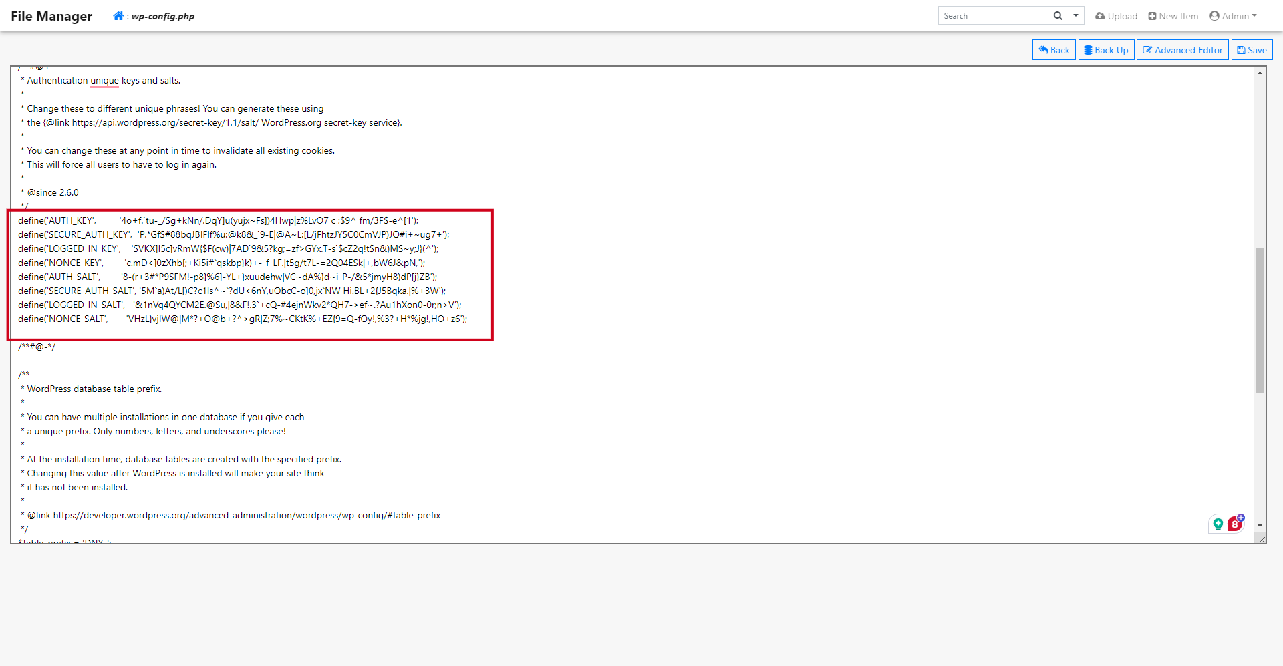Click the purple plus badge
The image size is (1283, 666).
pyautogui.click(x=1241, y=518)
